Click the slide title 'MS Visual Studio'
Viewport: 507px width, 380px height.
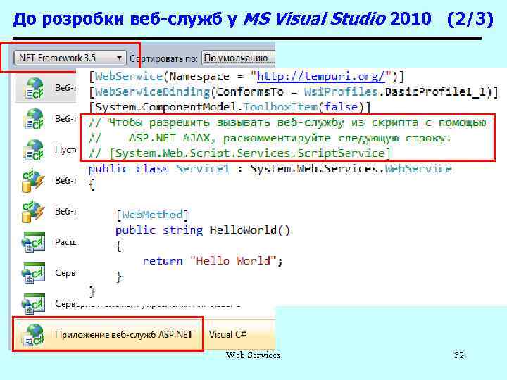314,19
